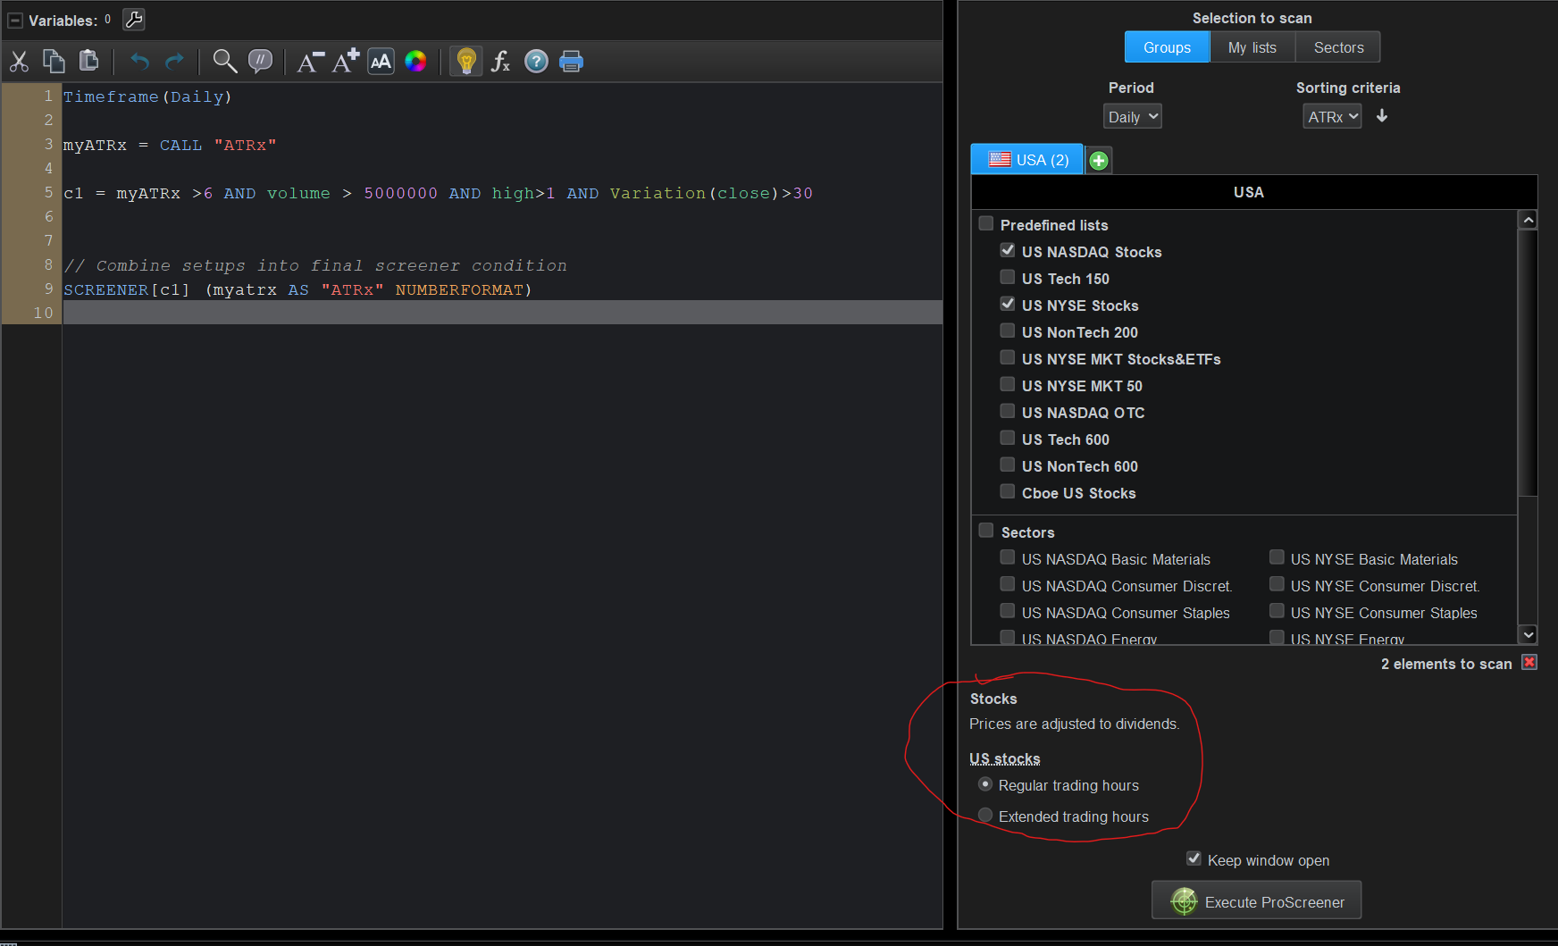Click the scissors cut icon

point(19,62)
